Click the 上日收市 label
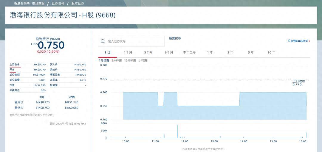This screenshot has width=322, height=152. click(x=15, y=65)
